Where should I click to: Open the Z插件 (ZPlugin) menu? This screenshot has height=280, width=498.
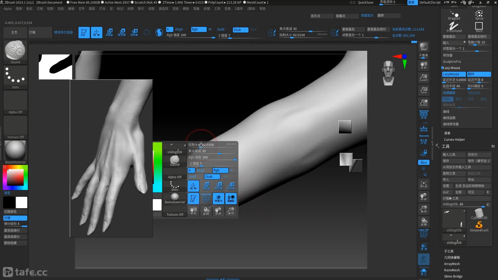click(239, 9)
